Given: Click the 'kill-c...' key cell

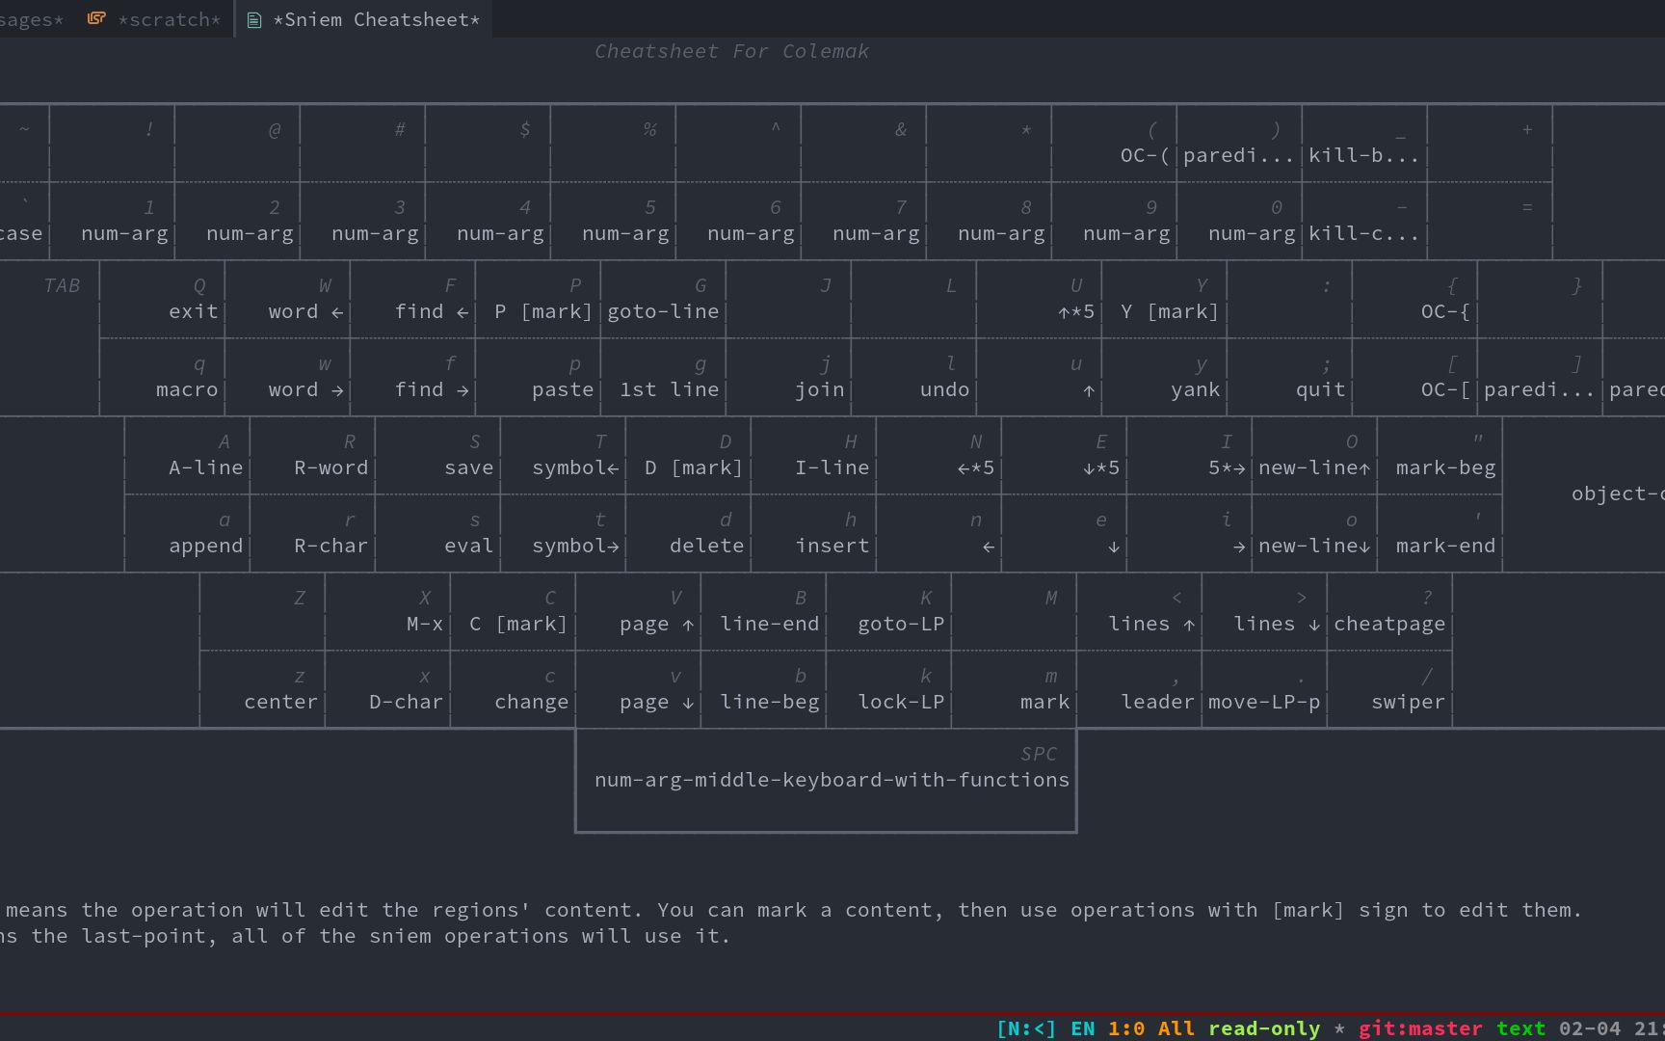Looking at the screenshot, I should pyautogui.click(x=1365, y=221).
